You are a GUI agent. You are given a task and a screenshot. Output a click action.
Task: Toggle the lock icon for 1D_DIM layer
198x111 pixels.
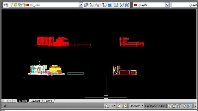point(24,5)
